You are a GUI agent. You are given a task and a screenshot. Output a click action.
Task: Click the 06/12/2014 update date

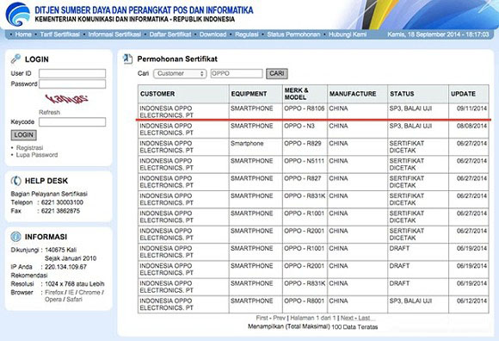click(472, 301)
